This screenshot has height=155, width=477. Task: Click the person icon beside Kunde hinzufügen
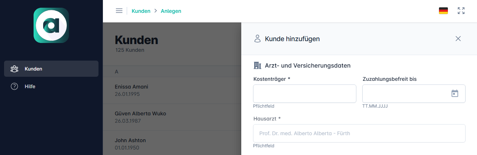click(257, 39)
